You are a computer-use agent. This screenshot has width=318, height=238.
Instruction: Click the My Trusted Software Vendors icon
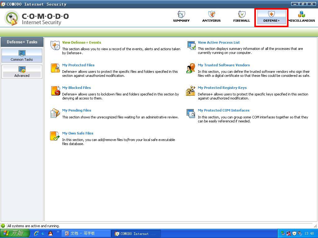point(191,68)
